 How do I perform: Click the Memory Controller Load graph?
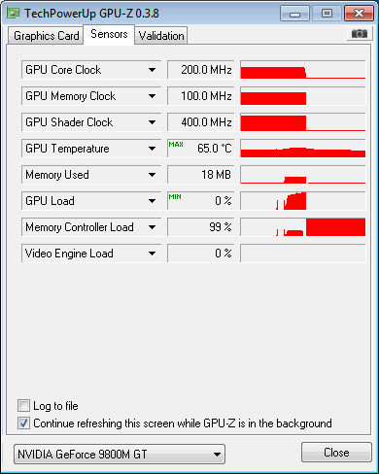coord(303,227)
